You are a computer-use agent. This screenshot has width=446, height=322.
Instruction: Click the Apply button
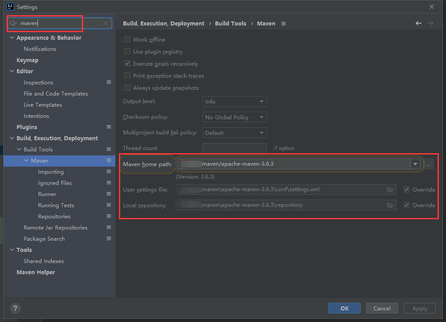coord(420,308)
